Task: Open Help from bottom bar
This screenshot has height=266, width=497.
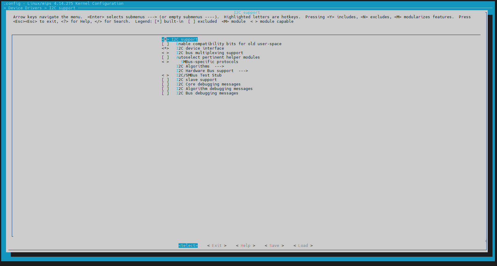Action: (245, 246)
